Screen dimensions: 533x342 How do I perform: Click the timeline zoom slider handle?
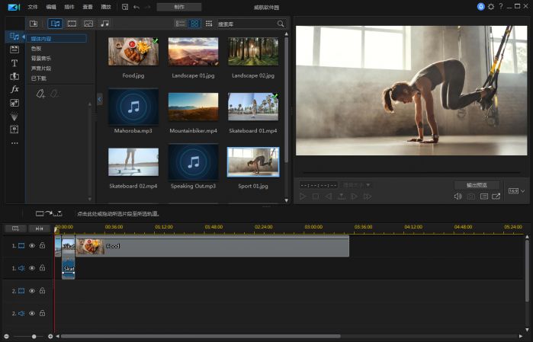pyautogui.click(x=34, y=336)
